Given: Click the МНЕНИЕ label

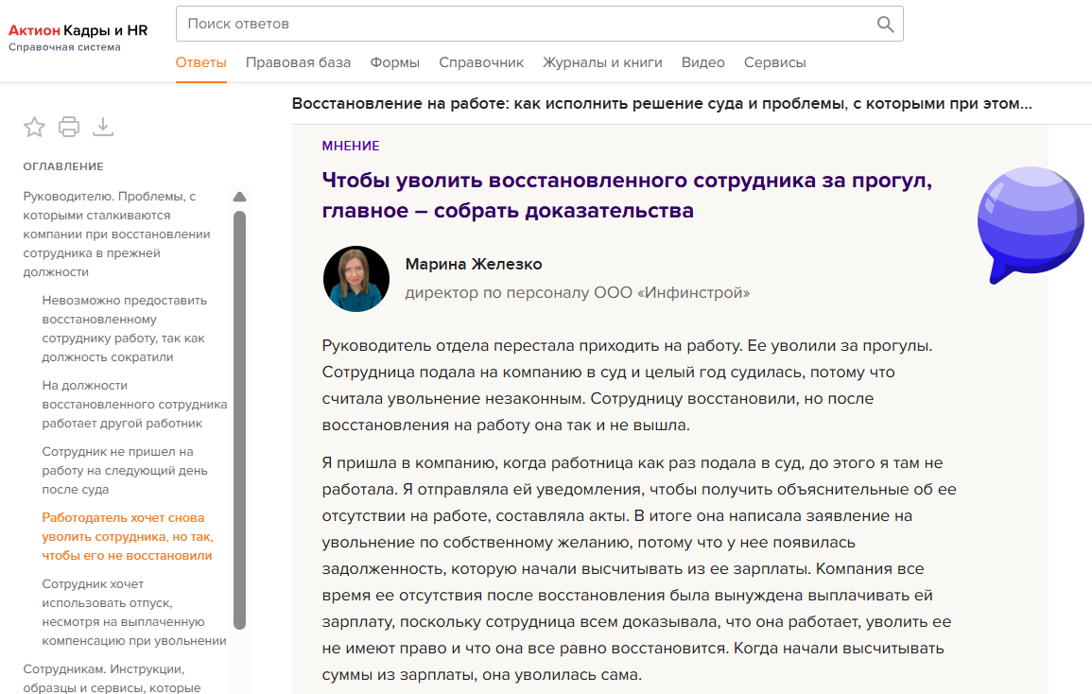Looking at the screenshot, I should click(351, 146).
